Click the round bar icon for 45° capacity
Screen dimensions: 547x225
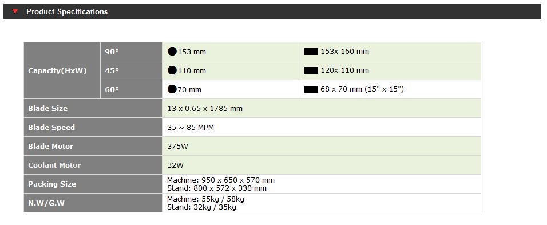tap(172, 70)
